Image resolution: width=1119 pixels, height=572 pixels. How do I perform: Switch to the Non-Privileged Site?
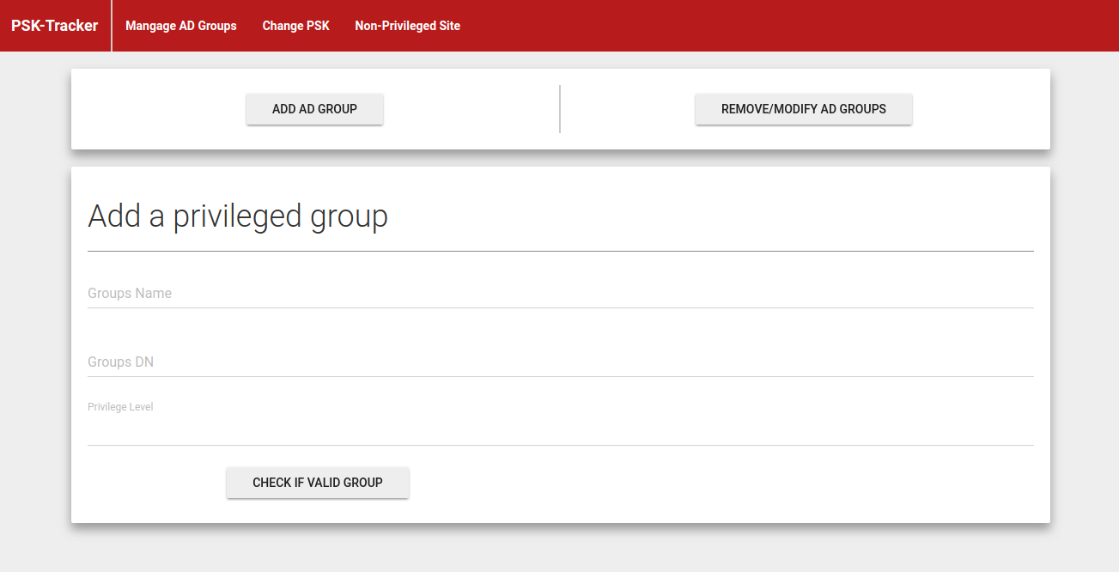click(407, 26)
